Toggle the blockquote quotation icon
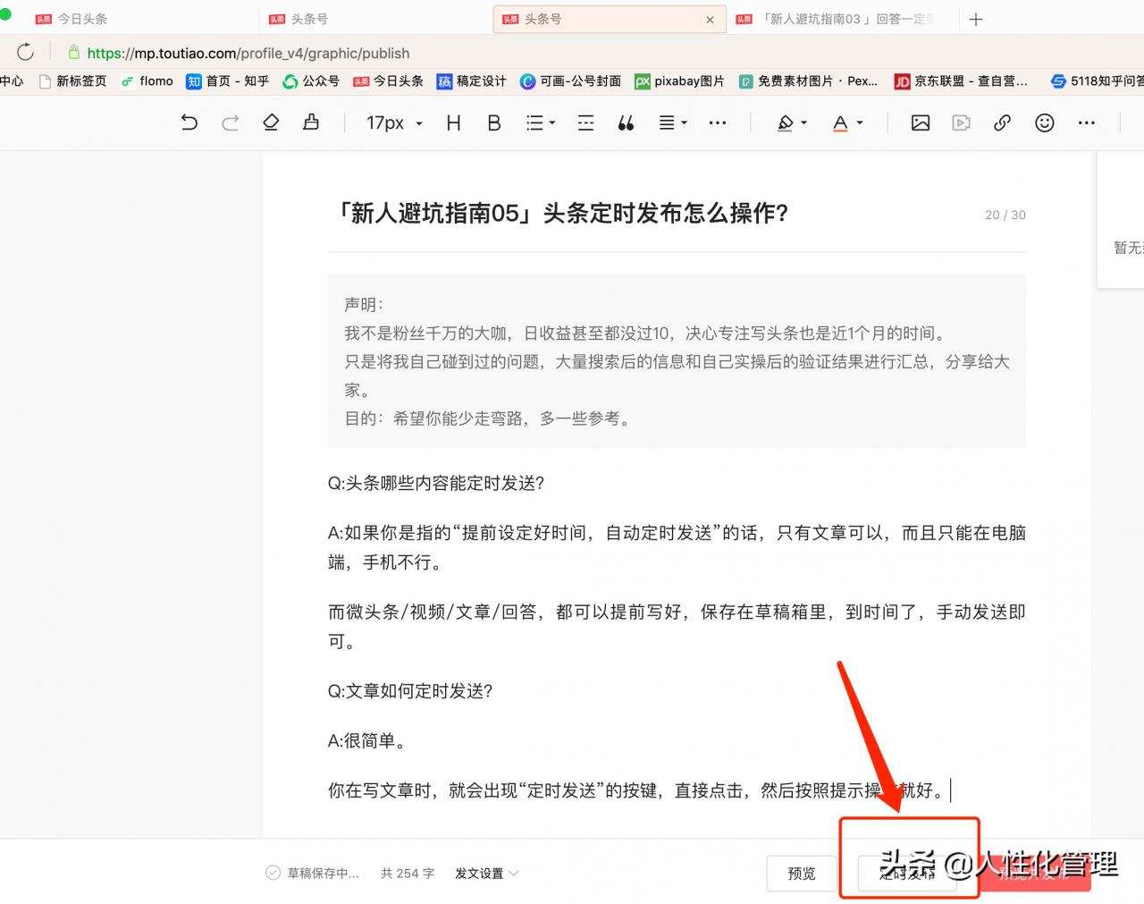This screenshot has height=904, width=1144. coord(626,123)
